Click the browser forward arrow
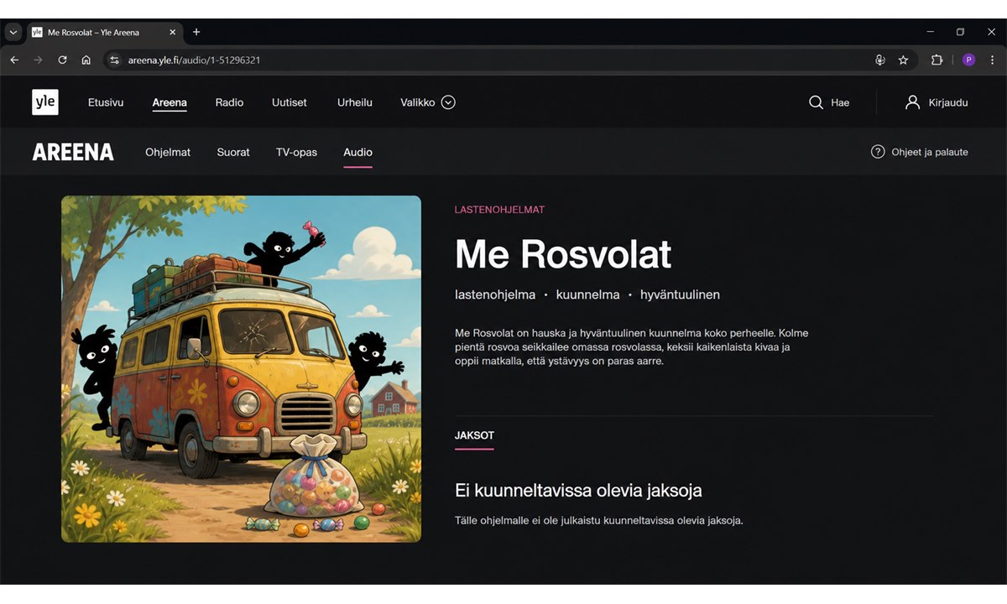Viewport: 1007px width, 604px height. click(x=38, y=60)
